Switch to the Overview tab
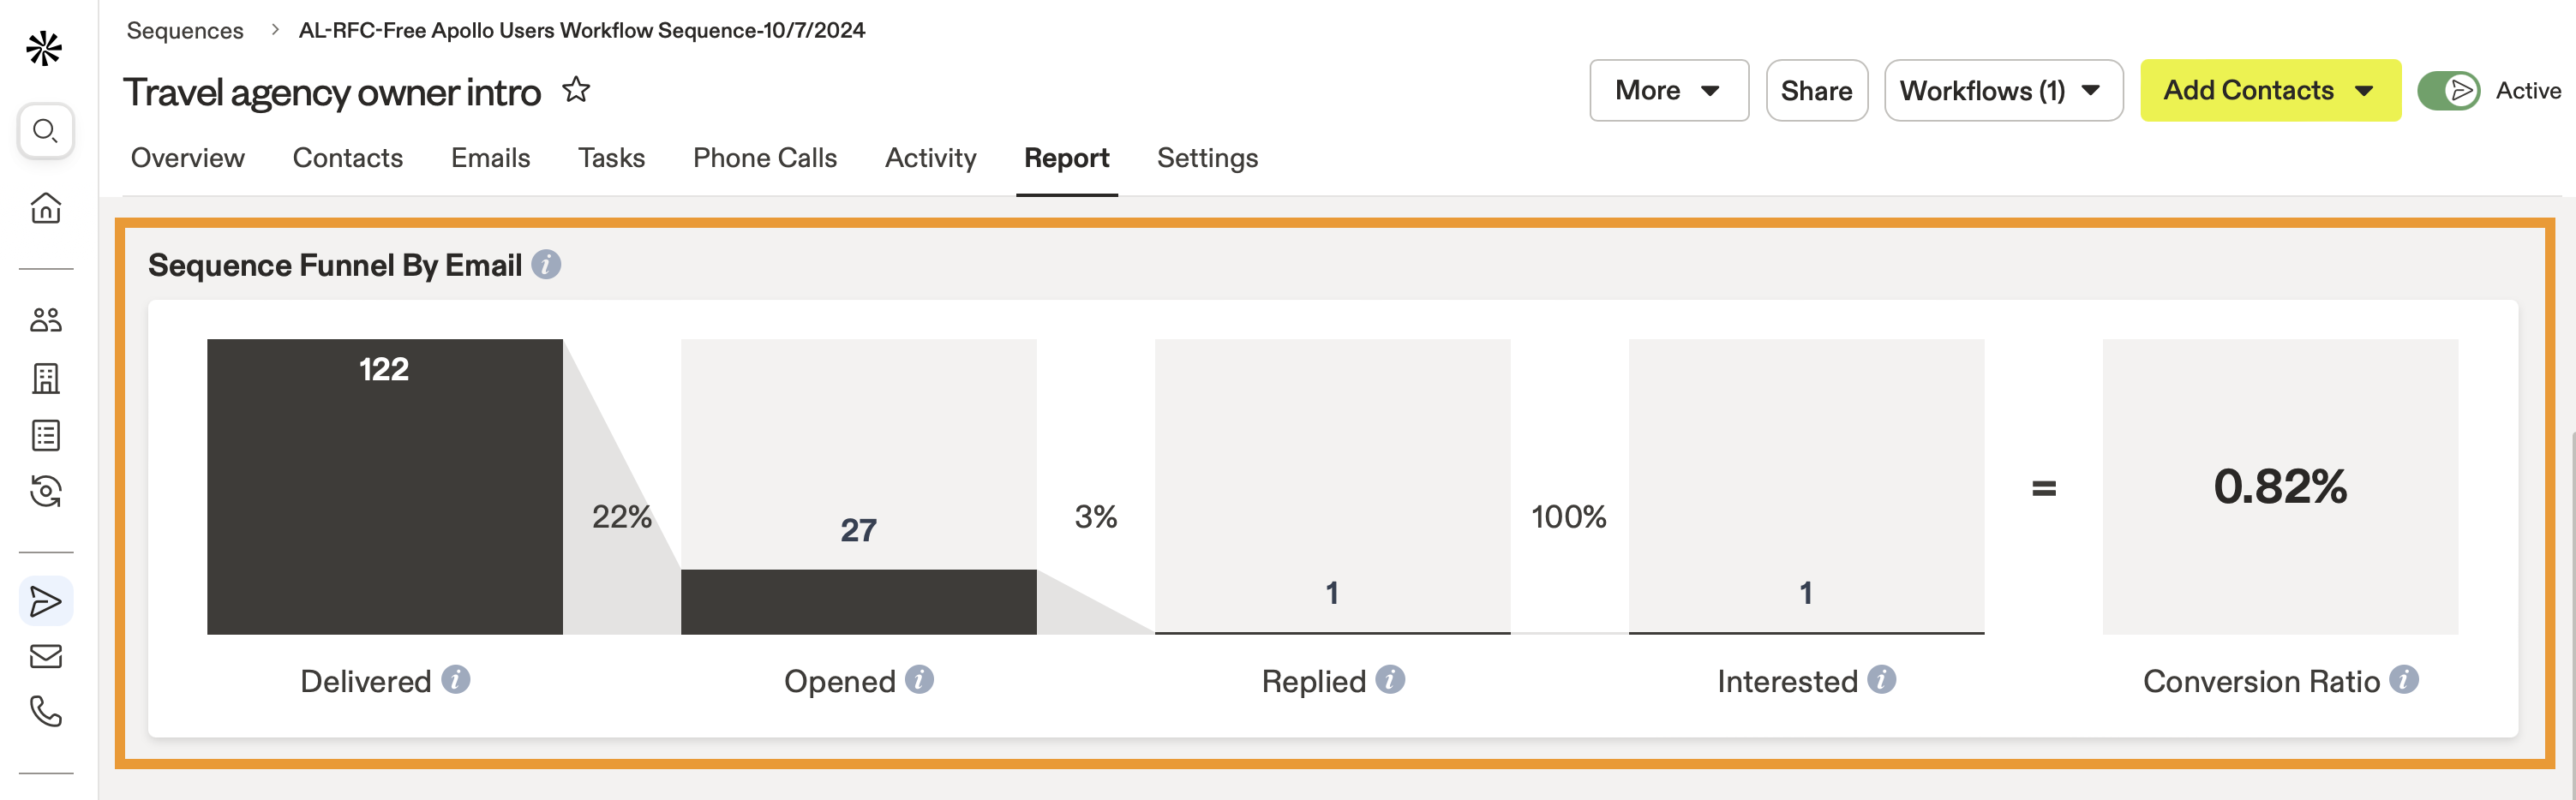Viewport: 2576px width, 800px height. [187, 158]
